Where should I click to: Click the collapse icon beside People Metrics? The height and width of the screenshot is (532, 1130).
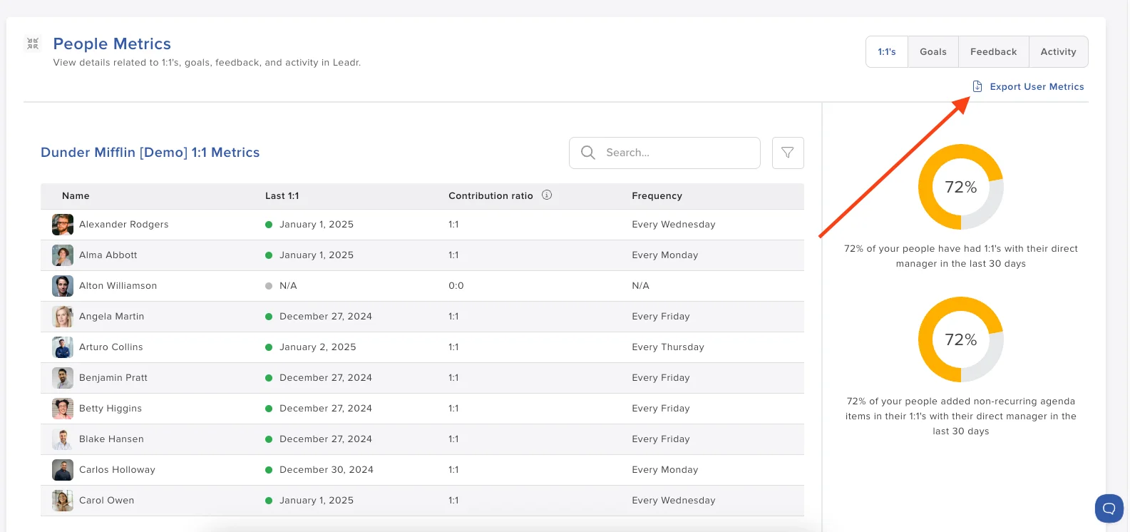click(x=33, y=44)
